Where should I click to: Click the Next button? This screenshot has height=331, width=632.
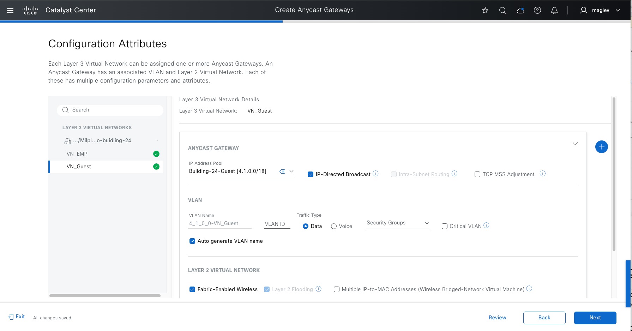pyautogui.click(x=595, y=318)
